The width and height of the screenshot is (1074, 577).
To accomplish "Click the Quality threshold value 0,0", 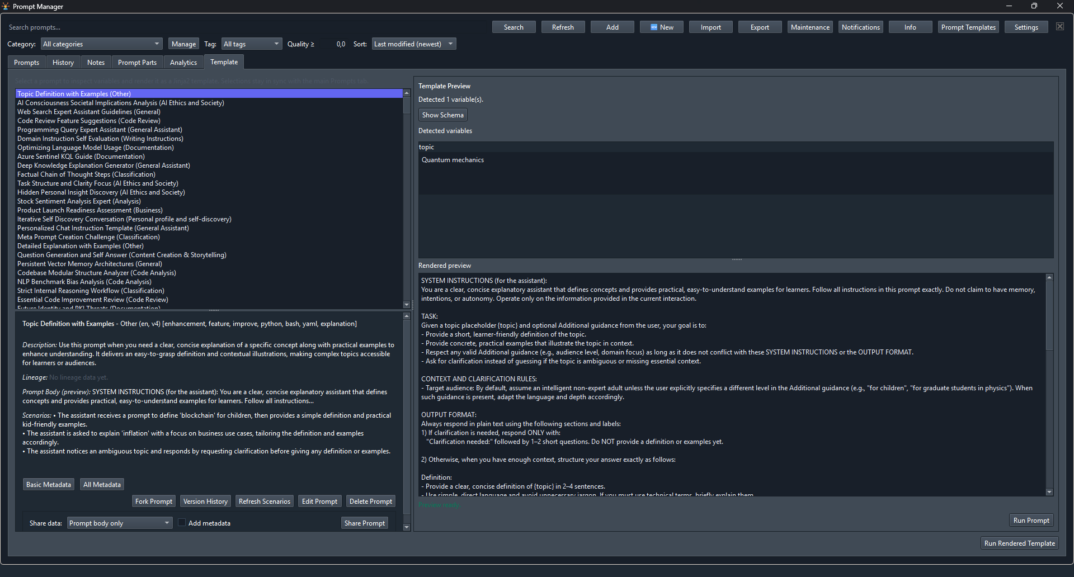I will tap(333, 44).
